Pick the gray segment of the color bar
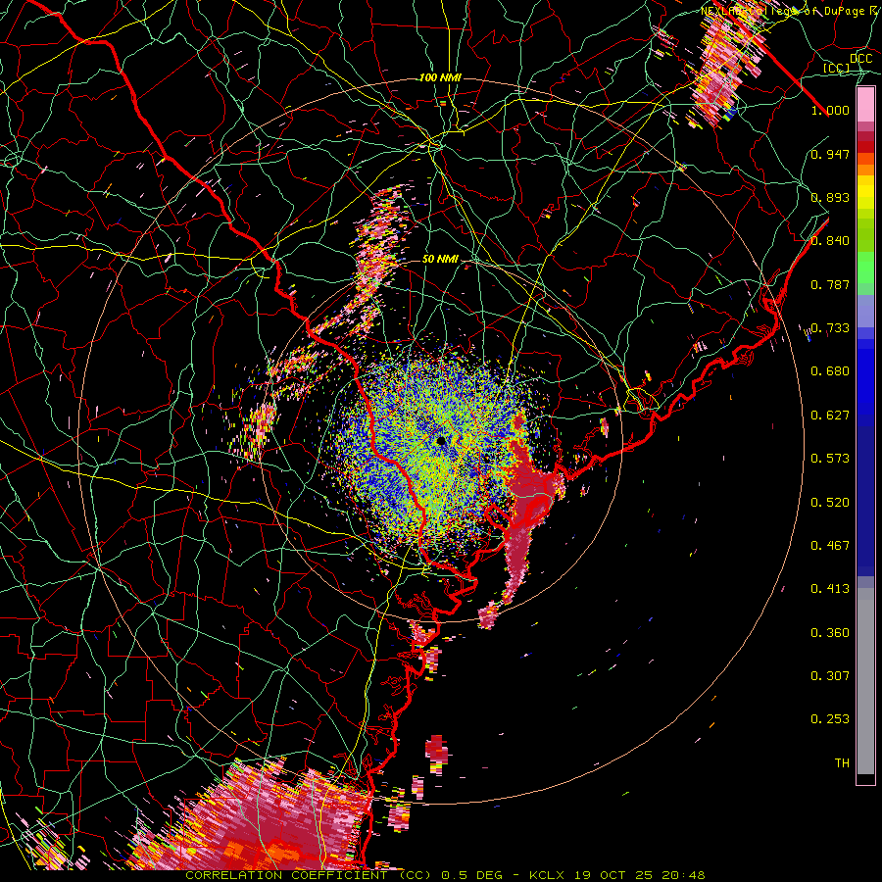This screenshot has height=882, width=882. coord(865,681)
